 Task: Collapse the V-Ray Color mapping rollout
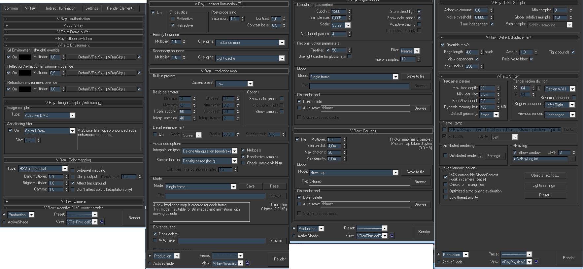point(73,160)
